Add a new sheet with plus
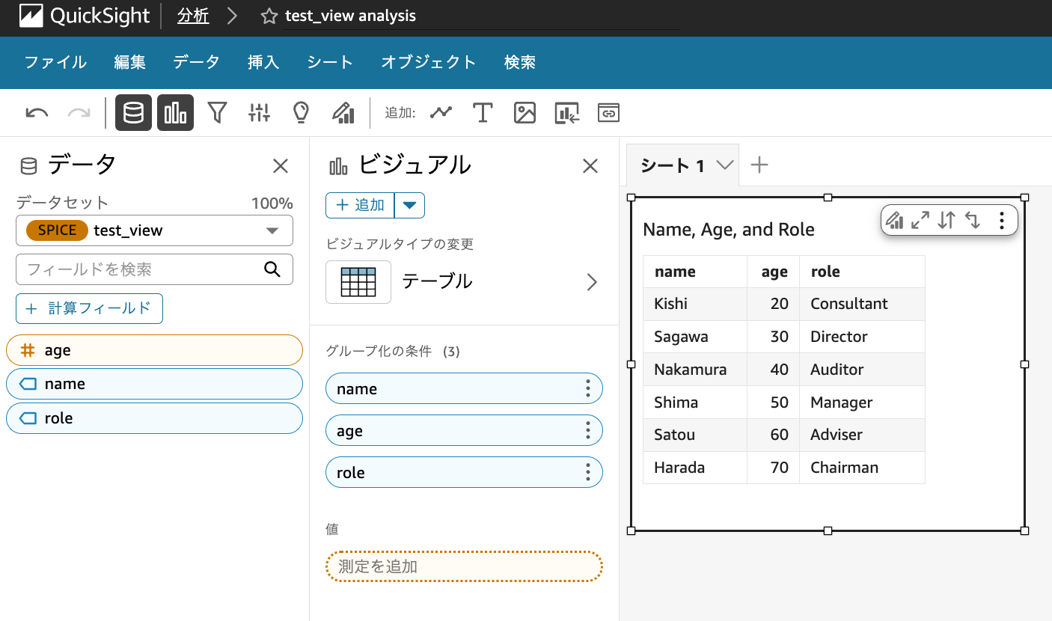 click(759, 165)
